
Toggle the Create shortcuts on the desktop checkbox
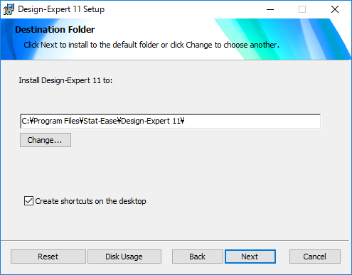pos(28,201)
